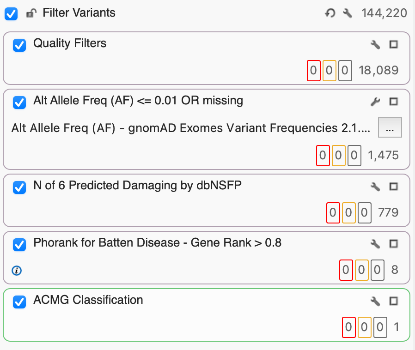Collapse the Quality Filters card

click(394, 45)
